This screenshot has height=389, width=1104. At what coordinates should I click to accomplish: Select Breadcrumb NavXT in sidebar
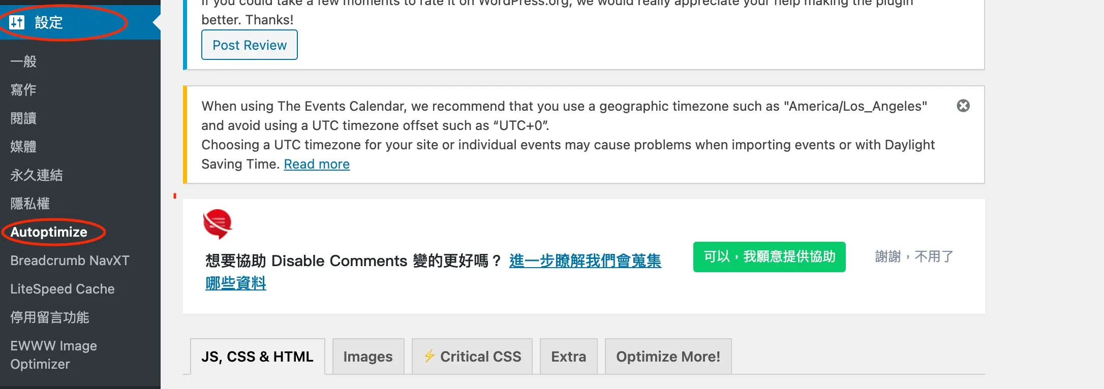[70, 261]
